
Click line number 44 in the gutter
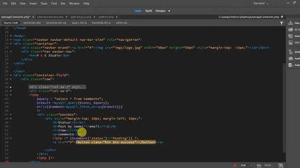(7, 103)
